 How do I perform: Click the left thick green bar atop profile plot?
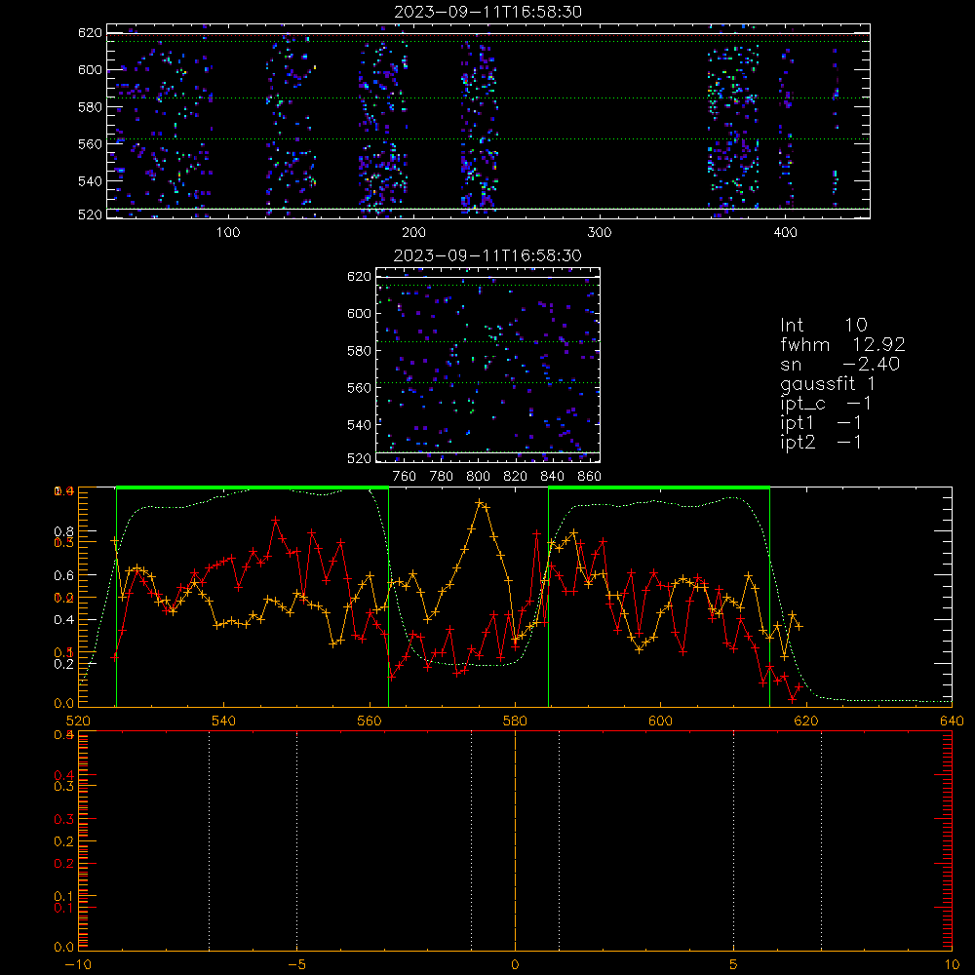click(253, 487)
